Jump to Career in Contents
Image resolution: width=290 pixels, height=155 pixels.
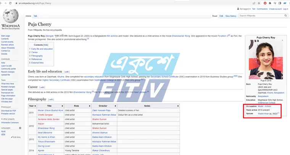pos(34,53)
